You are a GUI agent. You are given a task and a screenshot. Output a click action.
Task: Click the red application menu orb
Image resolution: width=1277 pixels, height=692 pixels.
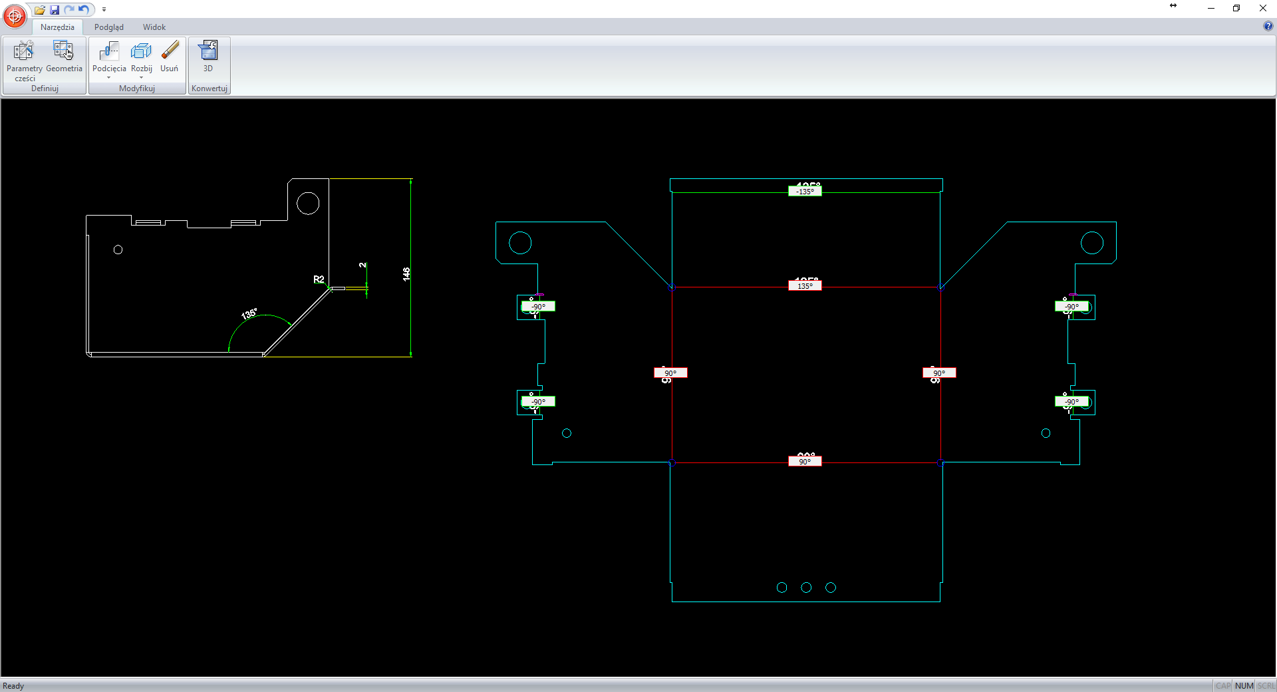click(15, 16)
